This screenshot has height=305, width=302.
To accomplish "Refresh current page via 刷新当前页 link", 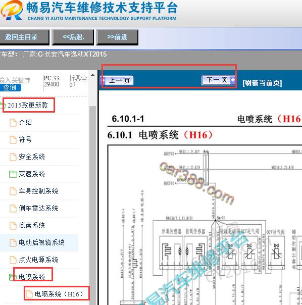I will tap(262, 83).
